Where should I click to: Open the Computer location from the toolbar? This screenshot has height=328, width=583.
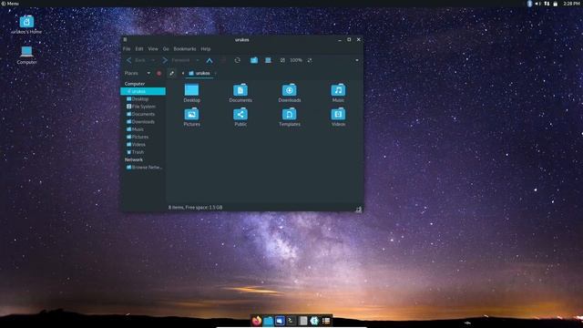268,60
